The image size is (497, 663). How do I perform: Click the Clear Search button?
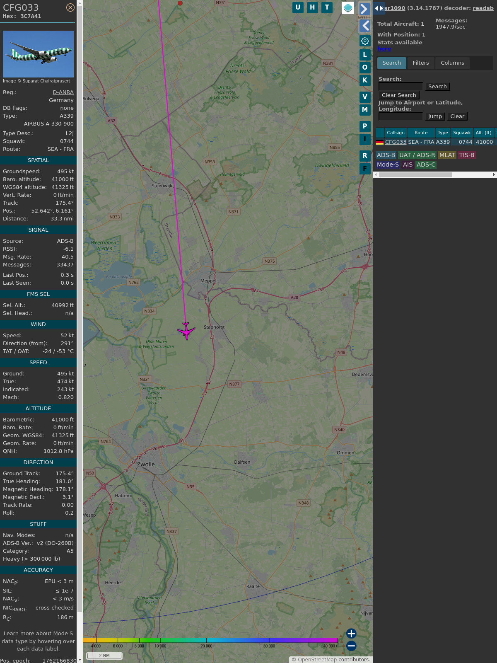[x=399, y=95]
